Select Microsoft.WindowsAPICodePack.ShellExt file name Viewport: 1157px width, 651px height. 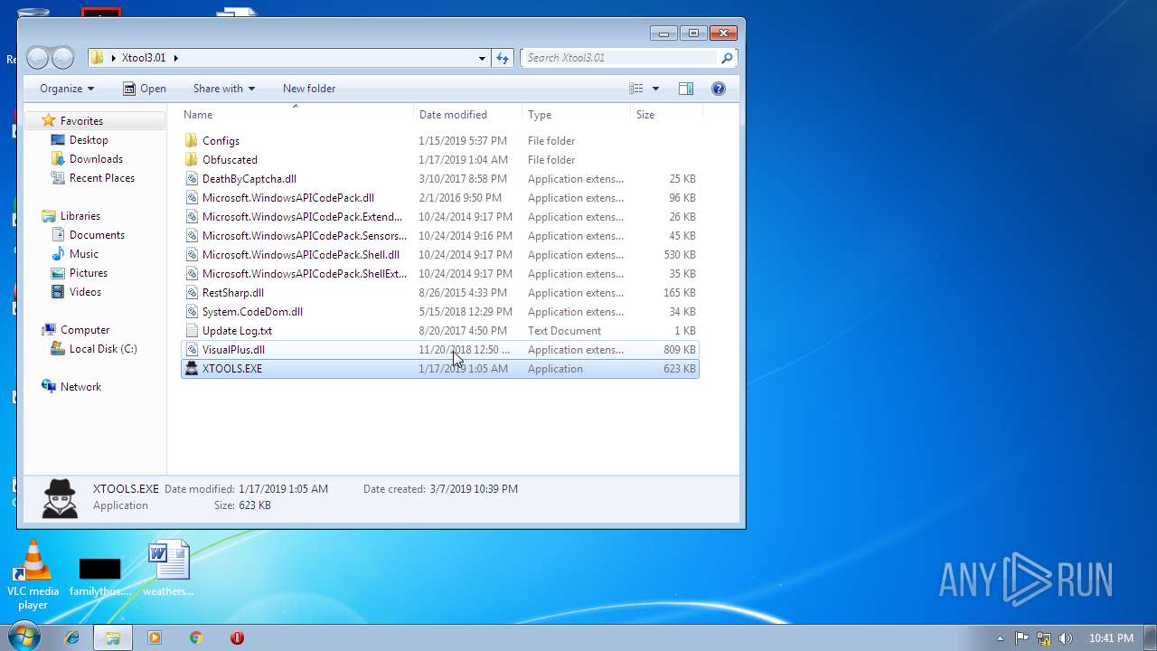click(304, 274)
